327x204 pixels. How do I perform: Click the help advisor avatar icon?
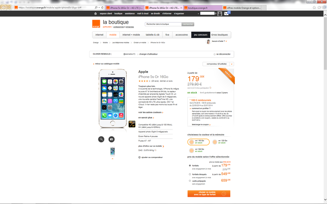click(208, 42)
